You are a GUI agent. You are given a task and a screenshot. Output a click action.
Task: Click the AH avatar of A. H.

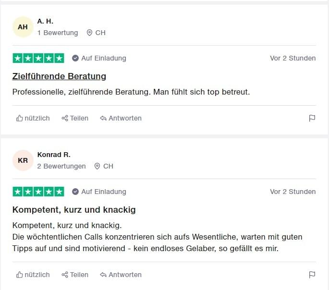23,27
